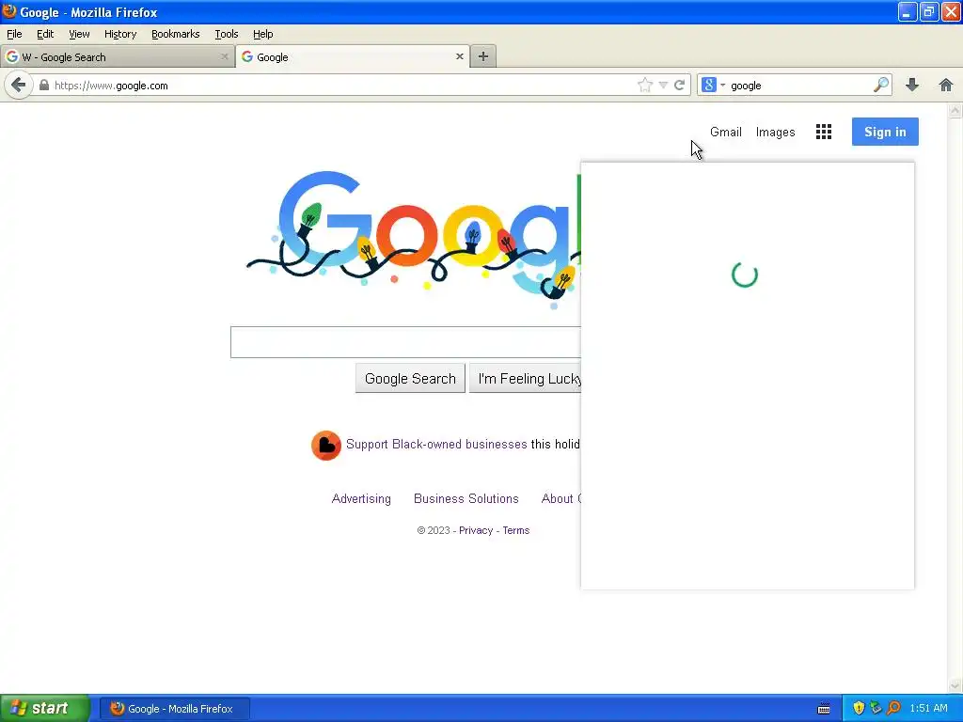Click the magnifier tray icon
963x722 pixels.
[894, 708]
